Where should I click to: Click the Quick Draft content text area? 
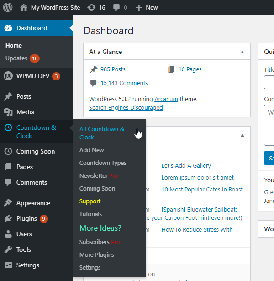[x=269, y=125]
